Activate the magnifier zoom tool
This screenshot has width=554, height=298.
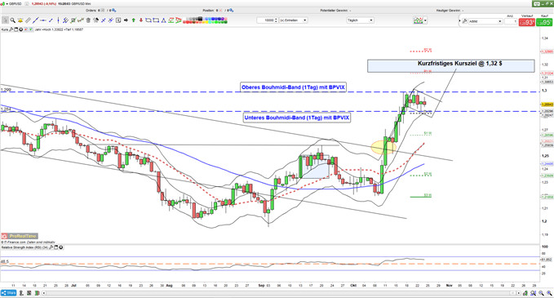tap(13, 20)
